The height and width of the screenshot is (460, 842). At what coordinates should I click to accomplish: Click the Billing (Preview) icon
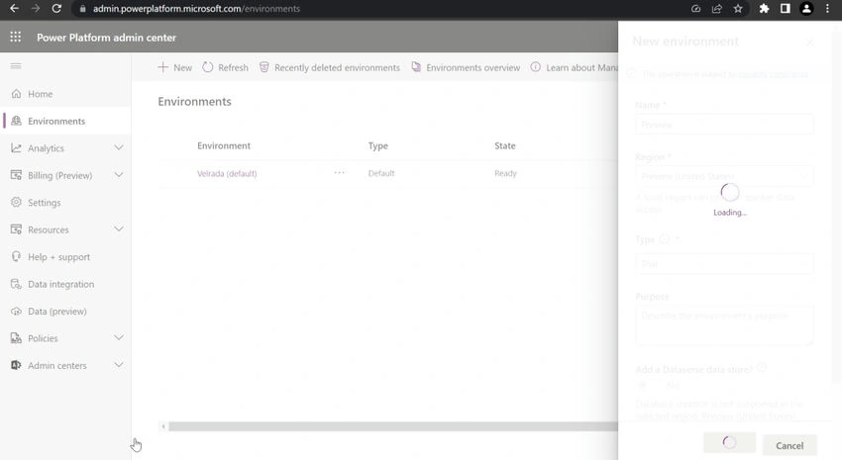tap(16, 175)
